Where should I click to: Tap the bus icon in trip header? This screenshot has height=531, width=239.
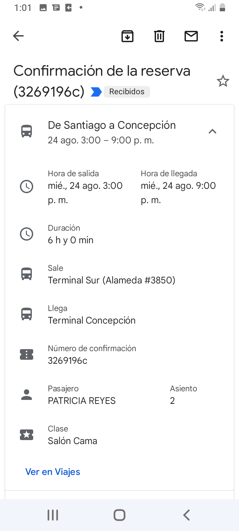(27, 131)
